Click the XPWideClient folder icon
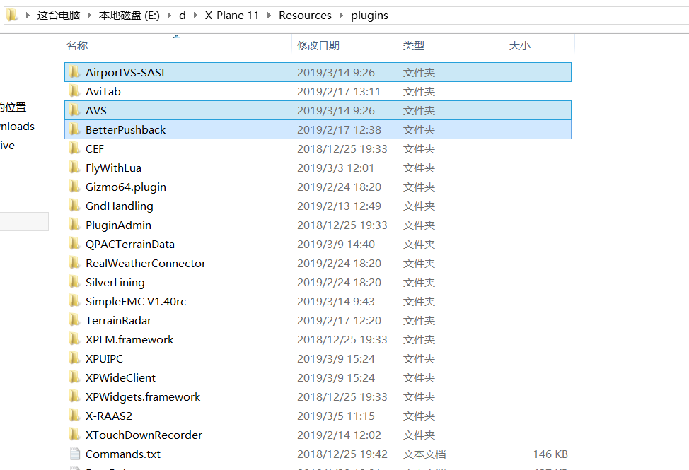Image resolution: width=689 pixels, height=470 pixels. tap(74, 377)
